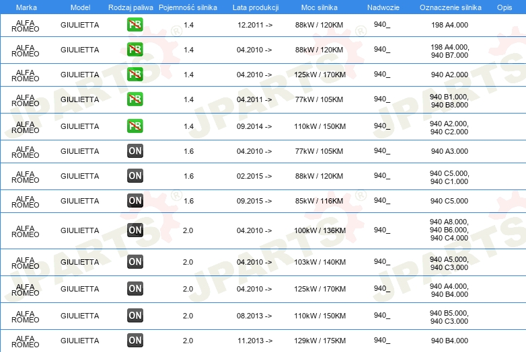Click petrol icon in row with 940 B7.000
This screenshot has width=526, height=352.
tap(135, 50)
